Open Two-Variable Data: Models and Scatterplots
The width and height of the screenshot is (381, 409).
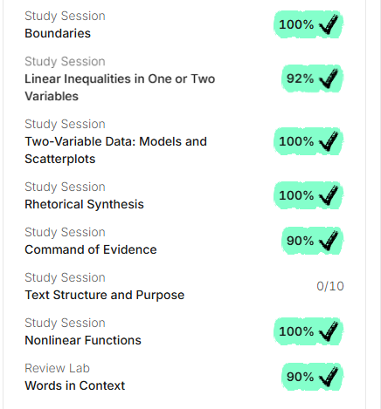click(x=184, y=141)
